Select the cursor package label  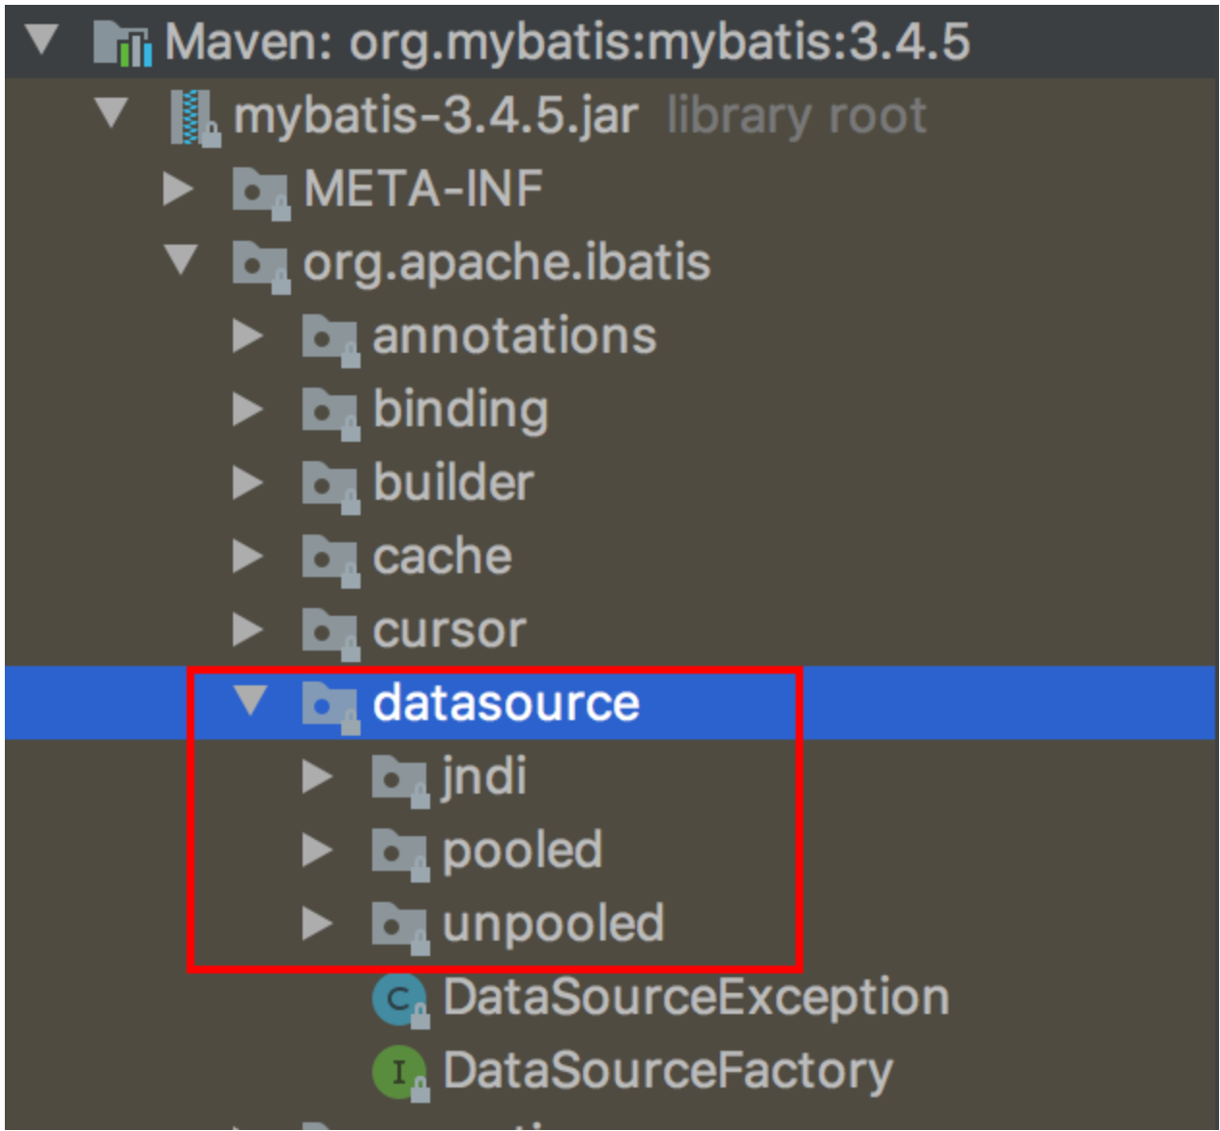tap(450, 630)
